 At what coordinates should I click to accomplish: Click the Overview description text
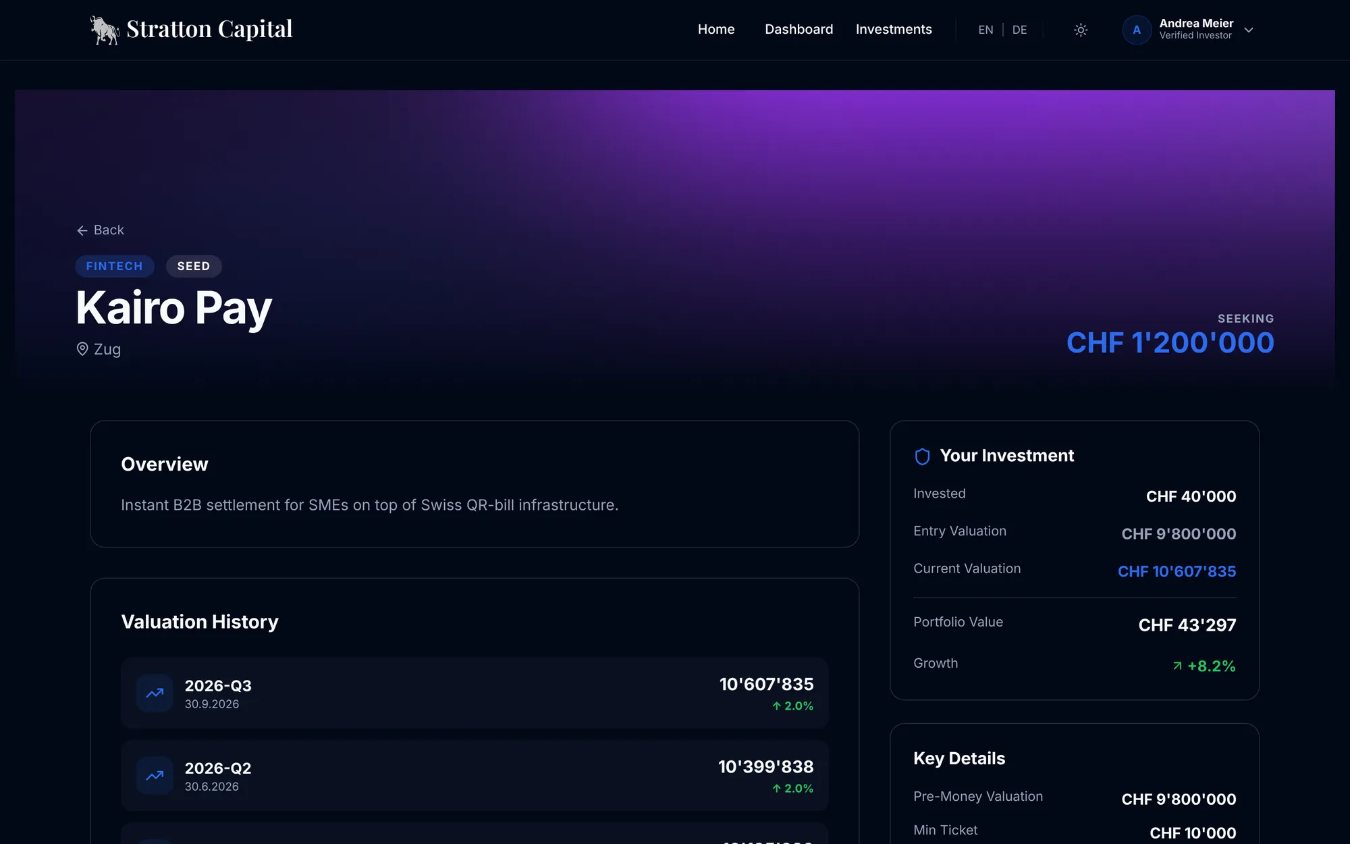[369, 505]
